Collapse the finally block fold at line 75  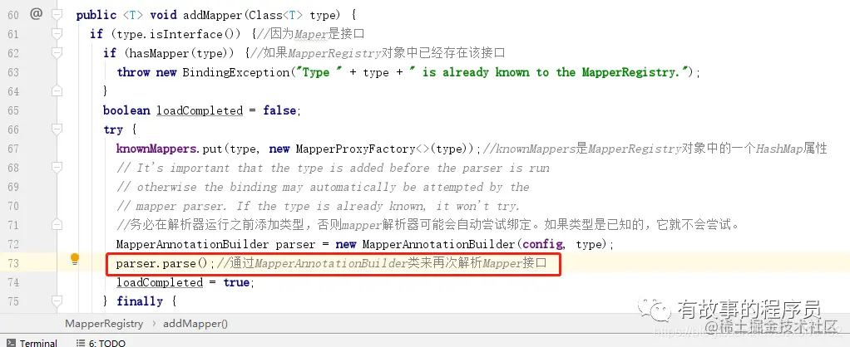click(x=57, y=301)
